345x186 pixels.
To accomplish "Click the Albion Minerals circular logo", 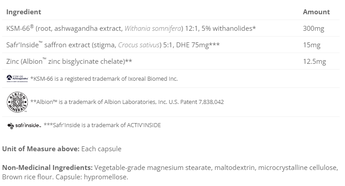I will tap(17, 101).
